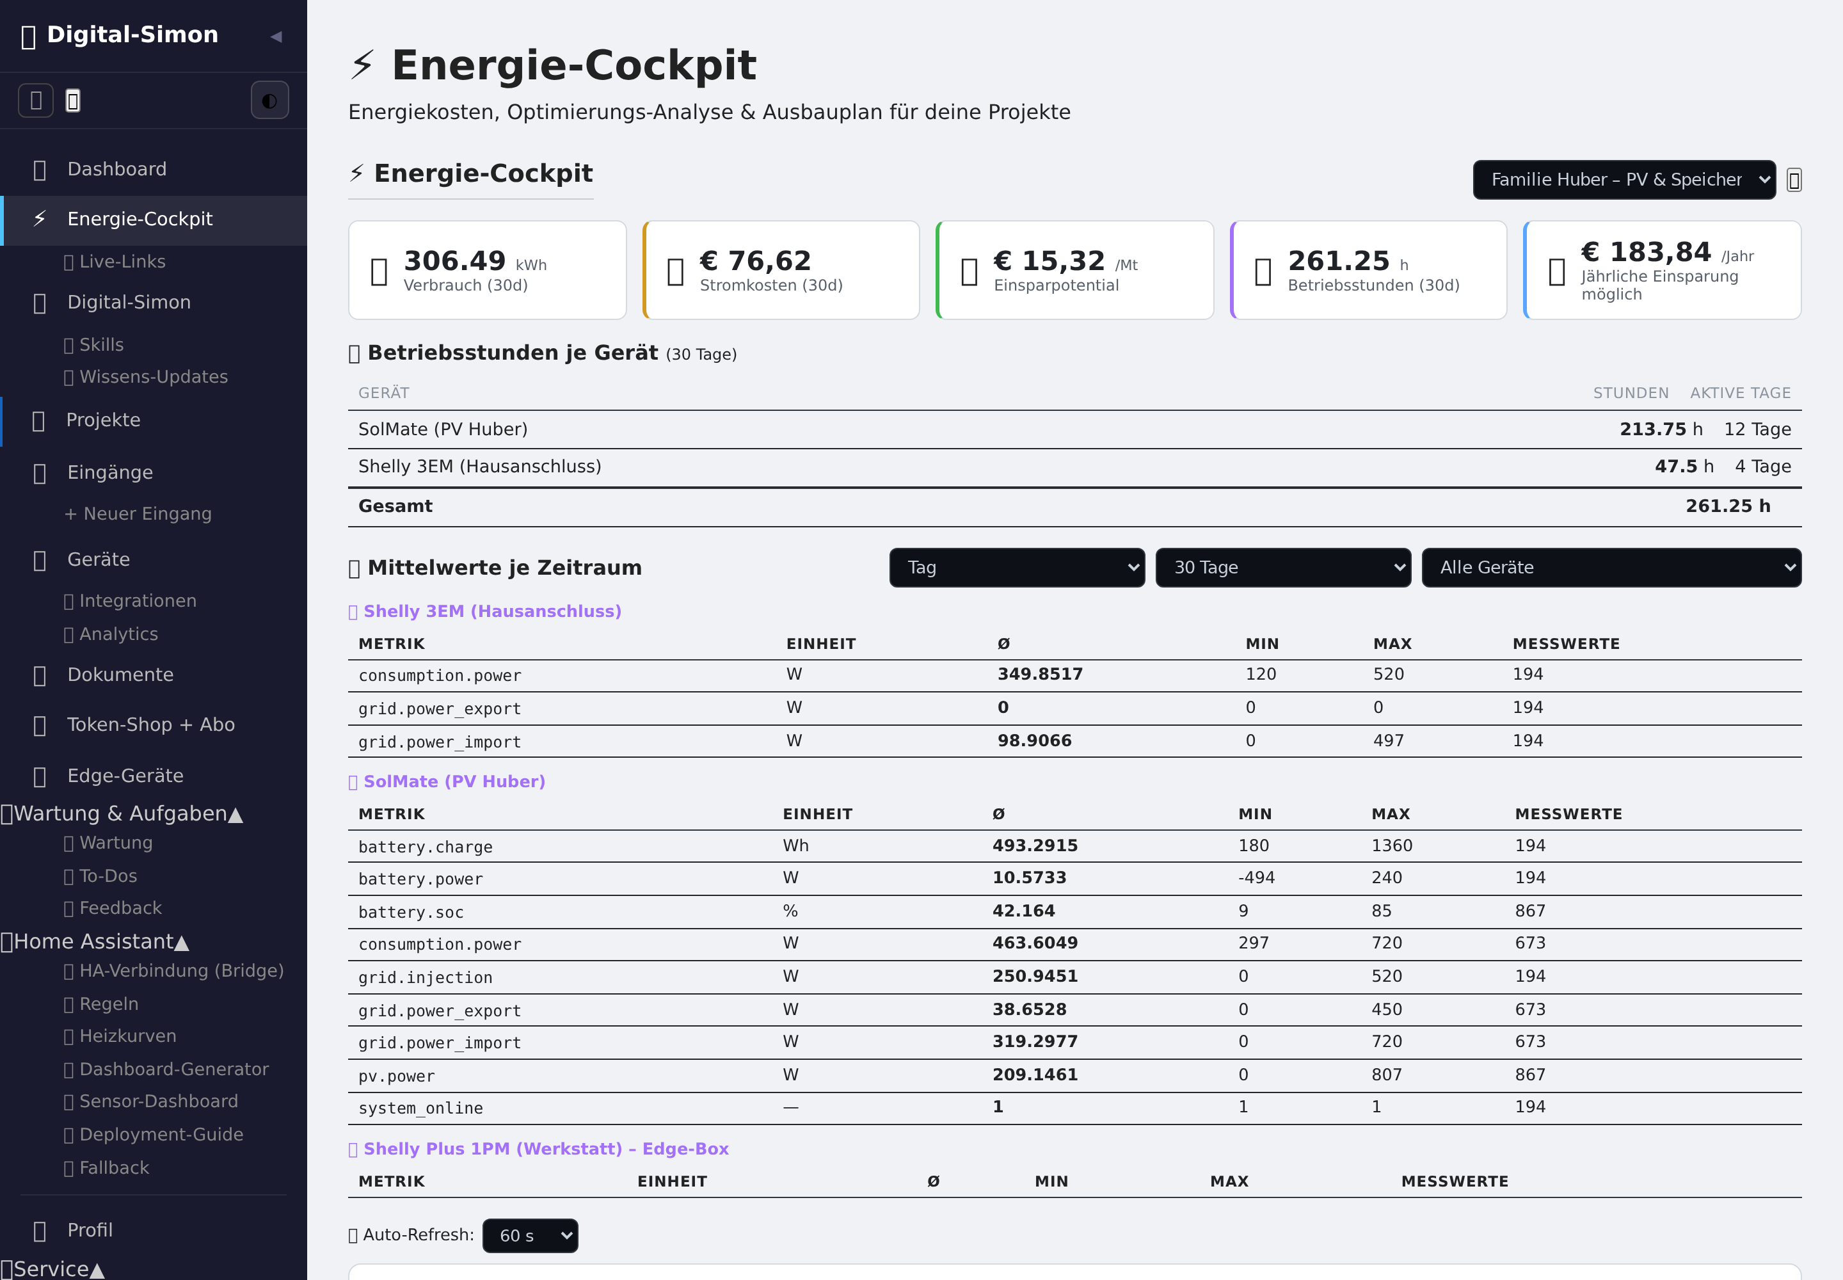This screenshot has height=1280, width=1843.
Task: Open Regeln sub-item
Action: click(x=101, y=1004)
